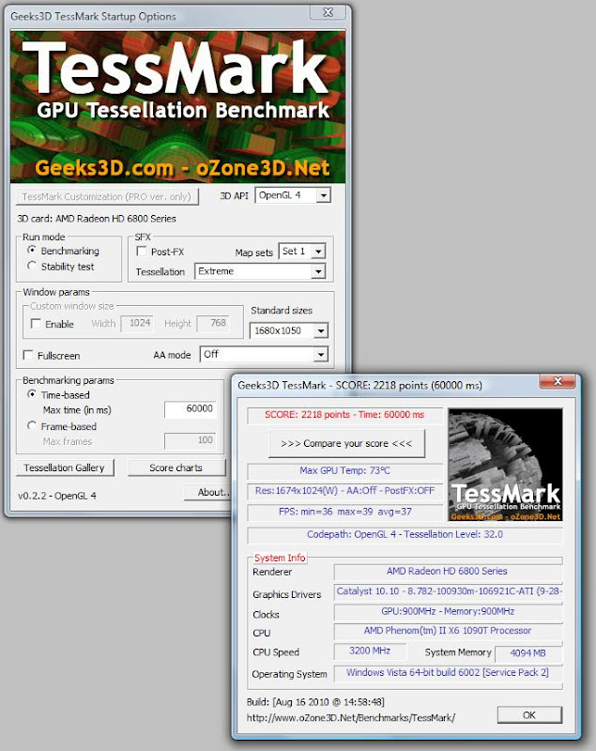Expand the AA mode Off dropdown

(265, 355)
